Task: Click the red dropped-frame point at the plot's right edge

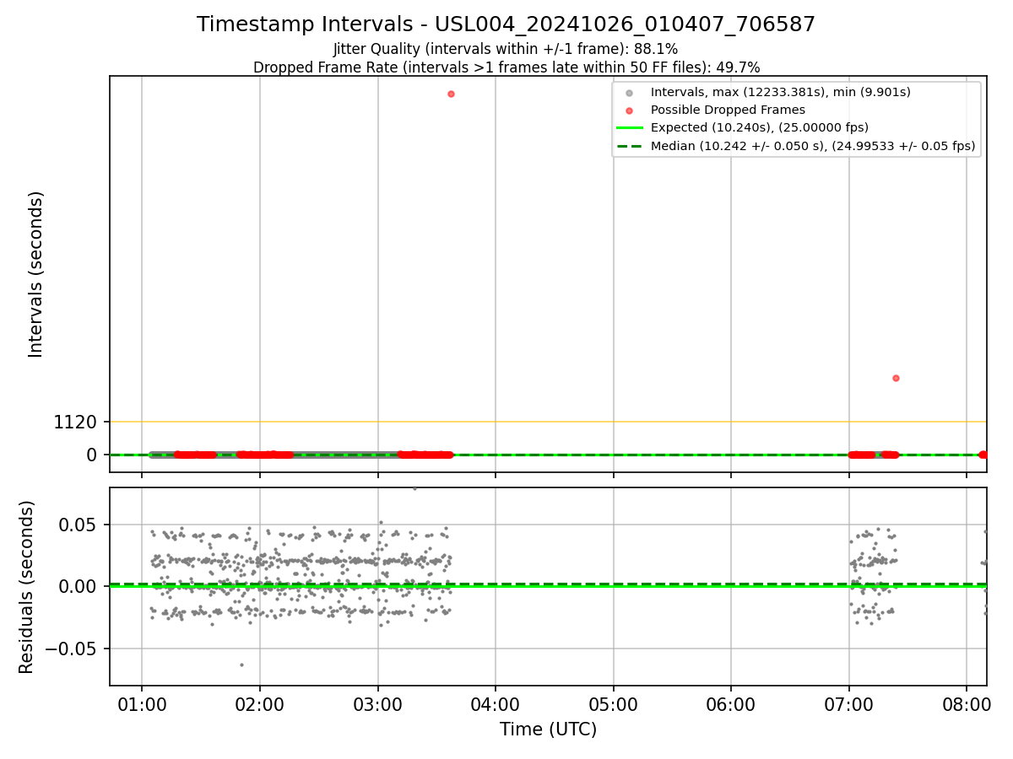Action: point(983,455)
